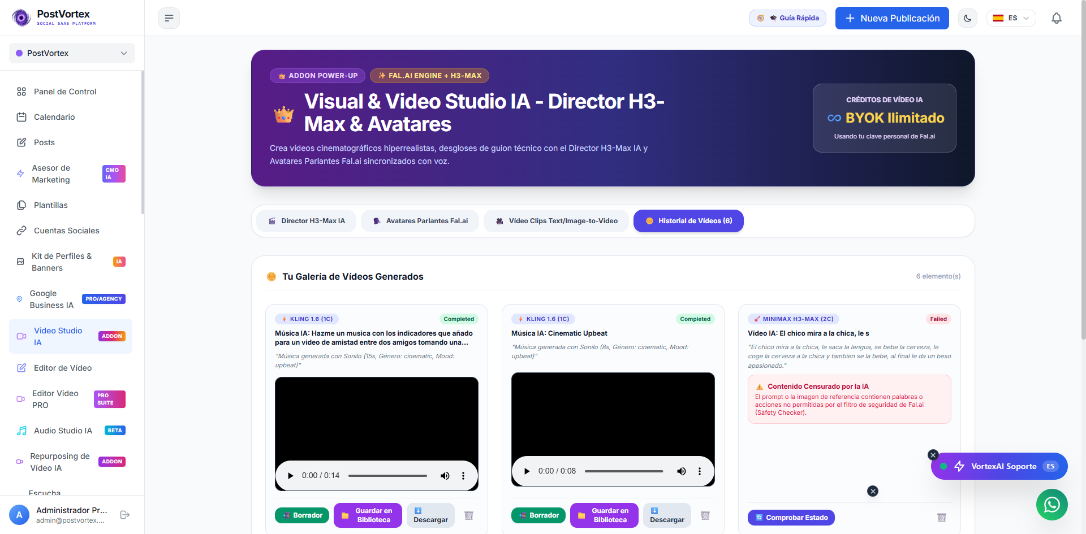This screenshot has width=1086, height=534.
Task: Click Comprobar Estado on the failed video
Action: (791, 518)
